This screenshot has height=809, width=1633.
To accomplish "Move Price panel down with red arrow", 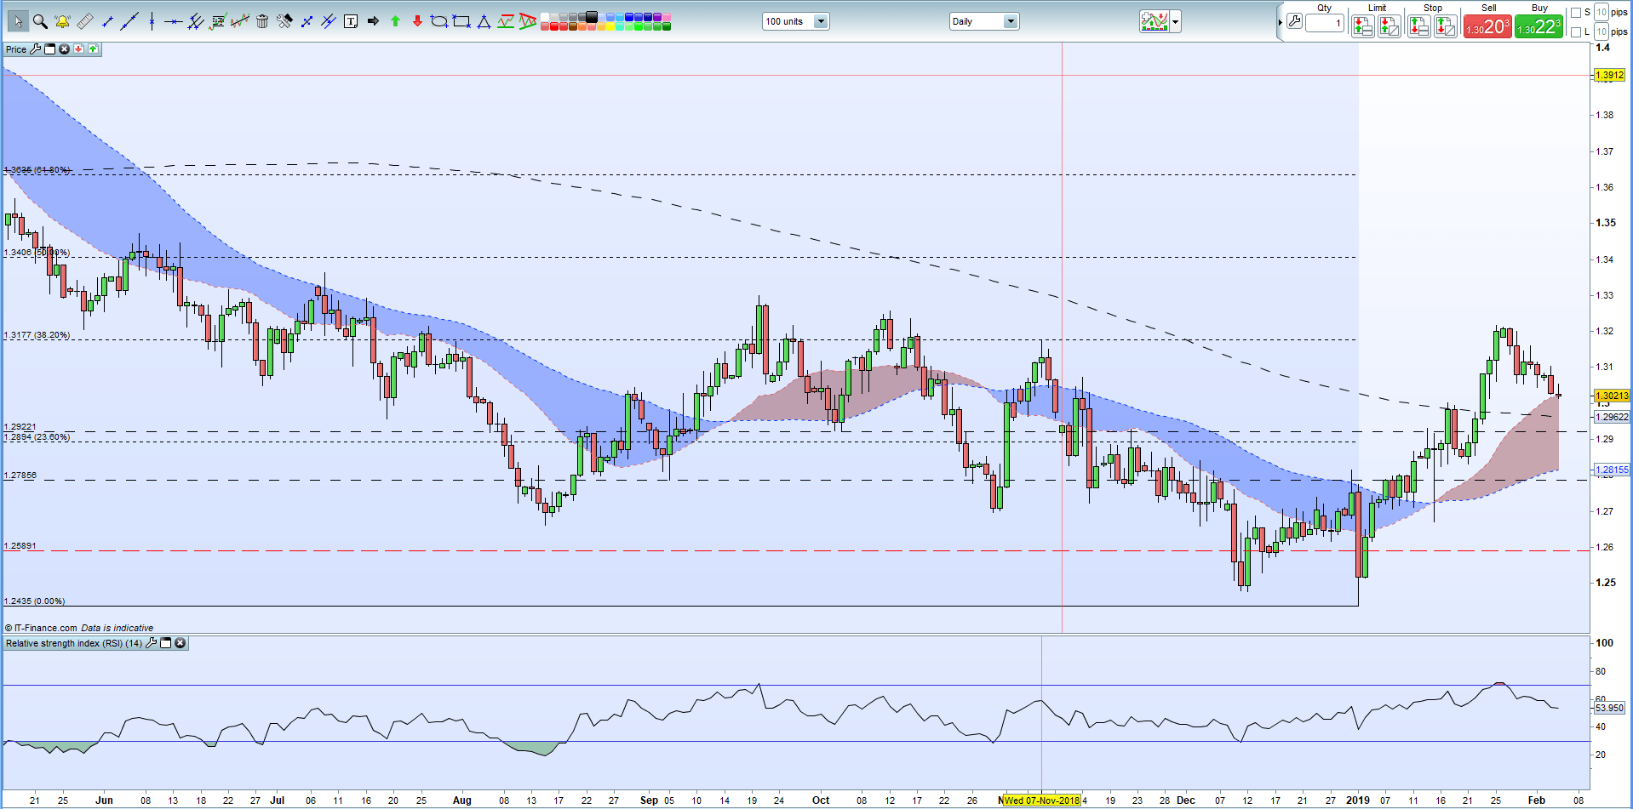I will 78,49.
